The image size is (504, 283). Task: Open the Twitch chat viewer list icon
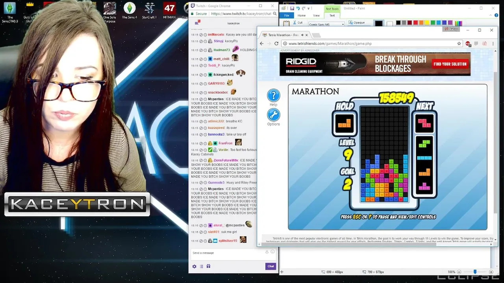click(201, 266)
